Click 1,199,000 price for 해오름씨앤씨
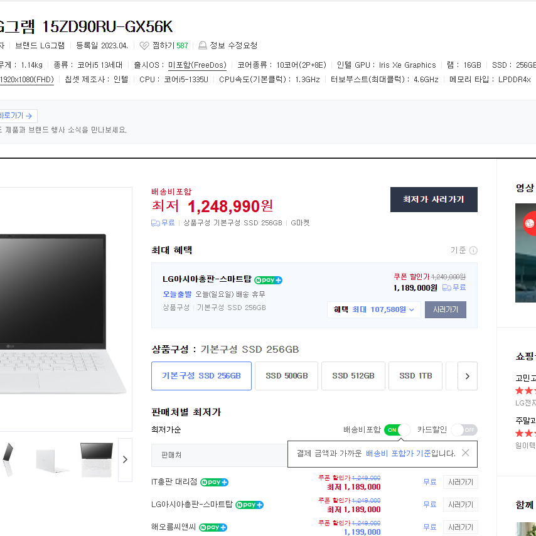The width and height of the screenshot is (536, 536). pos(362,532)
